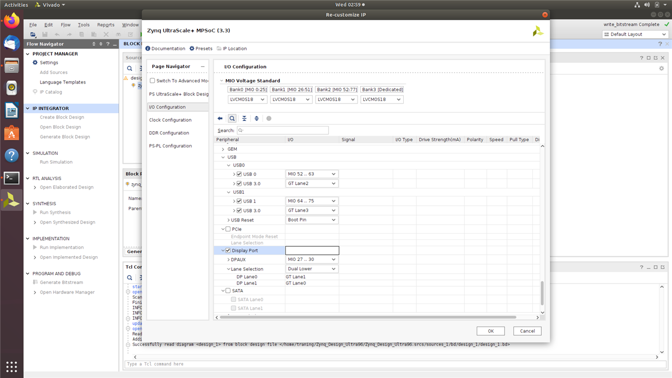Screen dimensions: 672x378
Task: Open Language Templates in Flow Navigator
Action: pos(62,82)
